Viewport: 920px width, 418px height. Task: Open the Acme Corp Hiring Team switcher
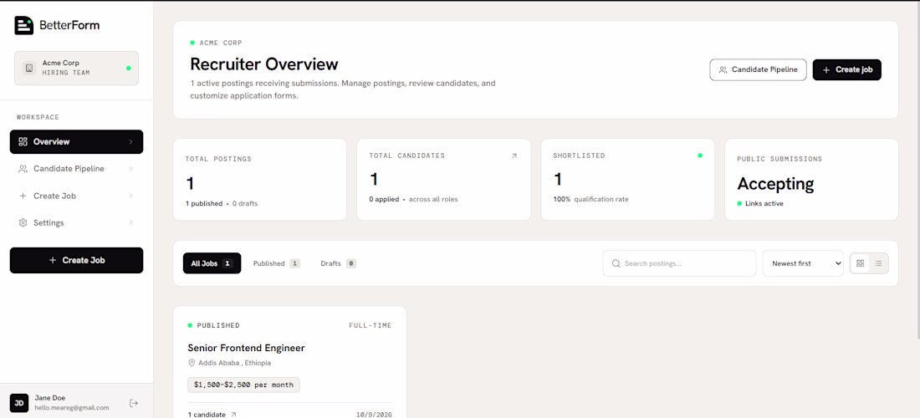click(76, 68)
